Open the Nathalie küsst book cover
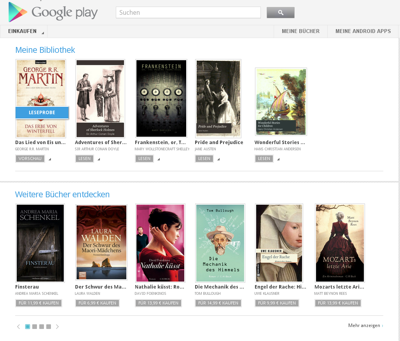 click(x=160, y=243)
